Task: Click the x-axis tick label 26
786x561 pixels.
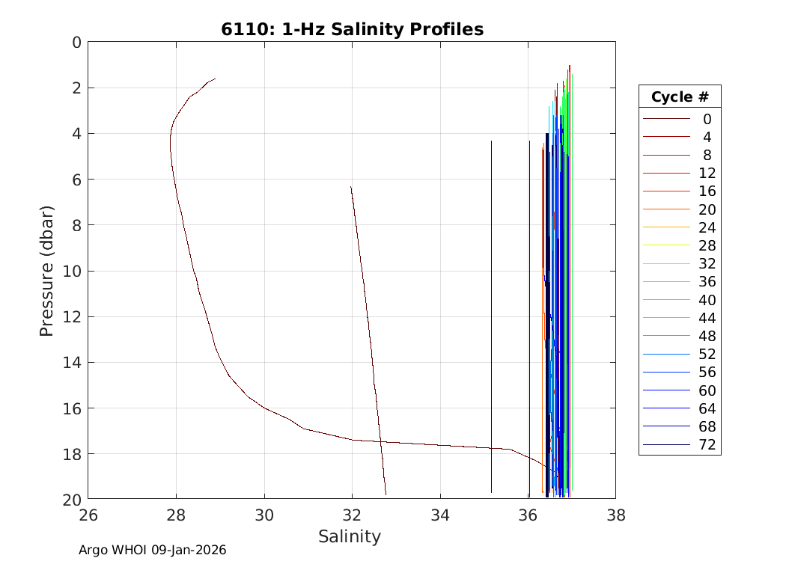Action: (x=88, y=515)
